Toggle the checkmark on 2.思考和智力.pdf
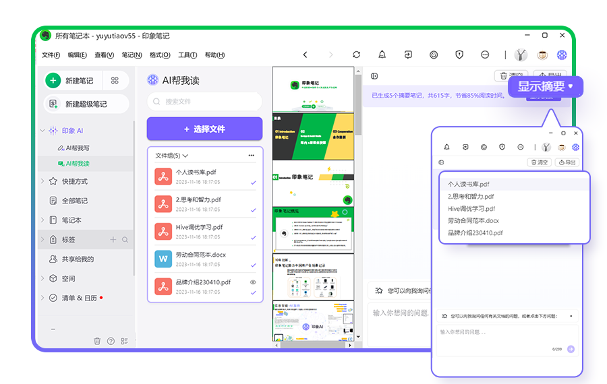The height and width of the screenshot is (384, 607). point(253,210)
